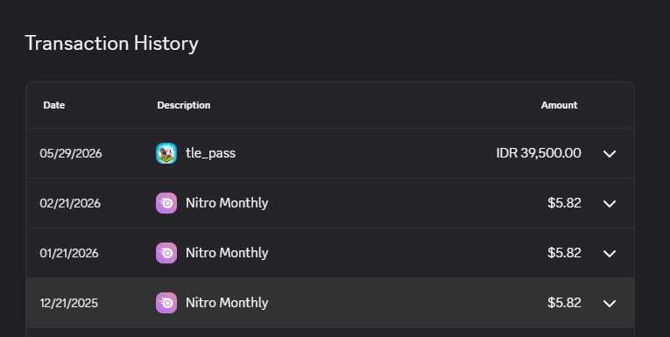Expand the 01/21/2026 Nitro Monthly chevron
Image resolution: width=670 pixels, height=337 pixels.
610,254
